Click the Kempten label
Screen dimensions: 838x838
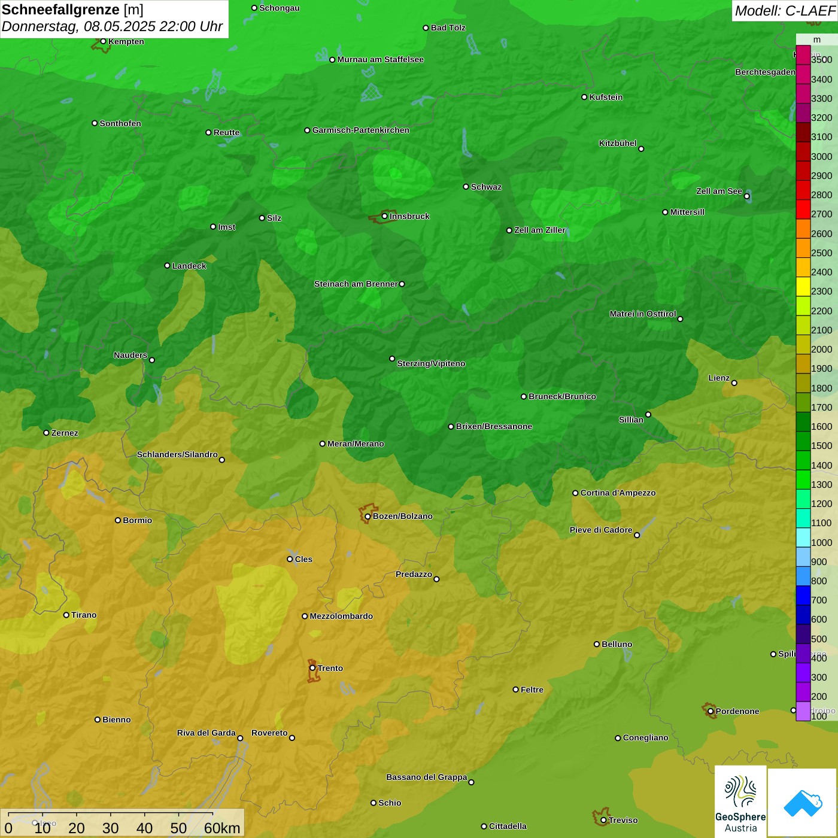point(126,41)
